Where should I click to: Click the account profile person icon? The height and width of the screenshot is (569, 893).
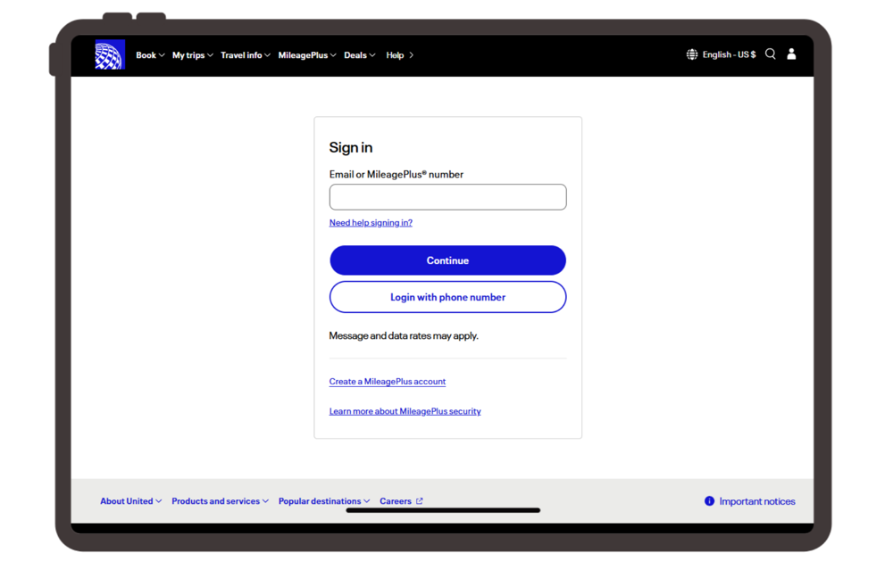(x=791, y=54)
